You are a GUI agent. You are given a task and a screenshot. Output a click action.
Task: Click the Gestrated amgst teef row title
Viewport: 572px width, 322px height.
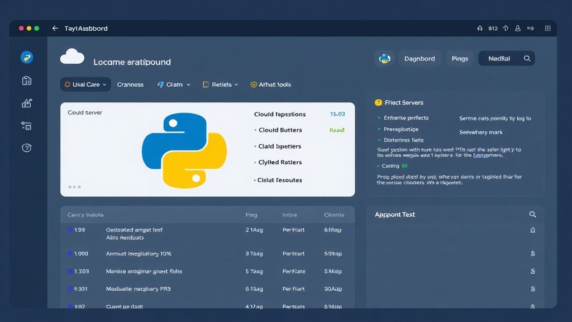(134, 230)
